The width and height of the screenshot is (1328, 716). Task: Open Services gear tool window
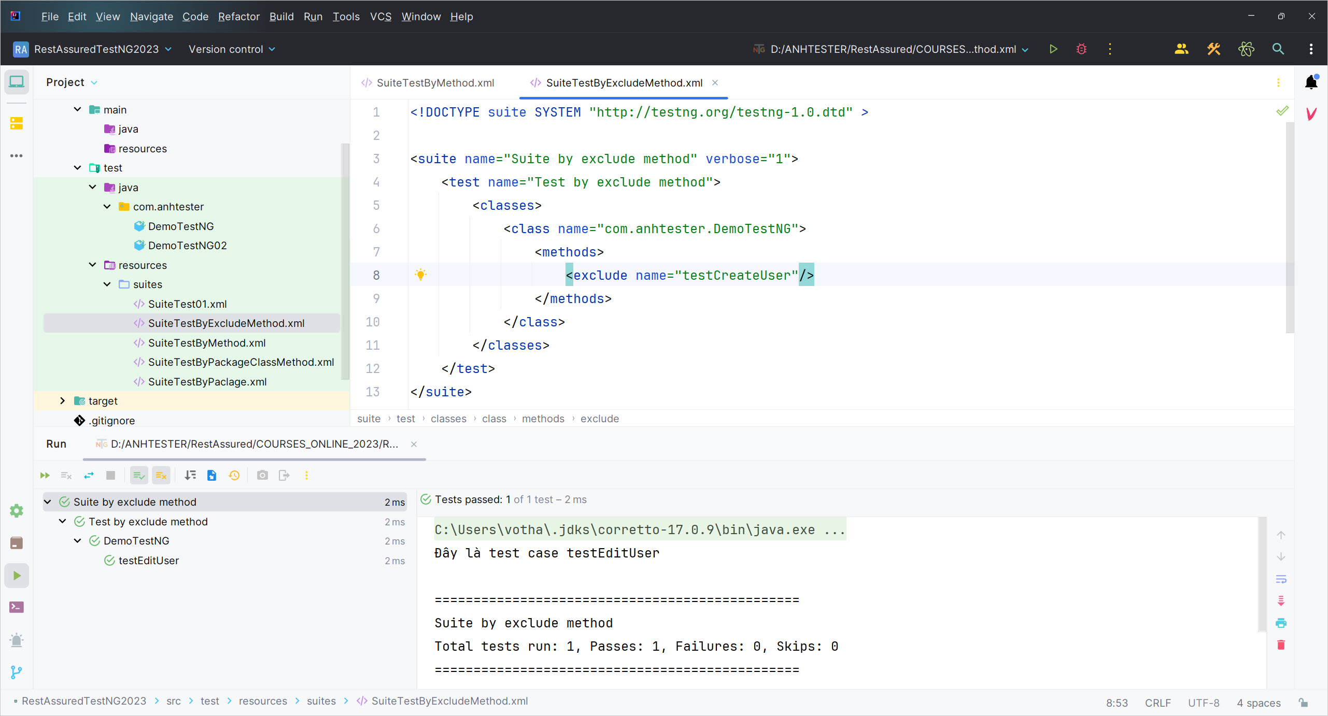[x=17, y=511]
